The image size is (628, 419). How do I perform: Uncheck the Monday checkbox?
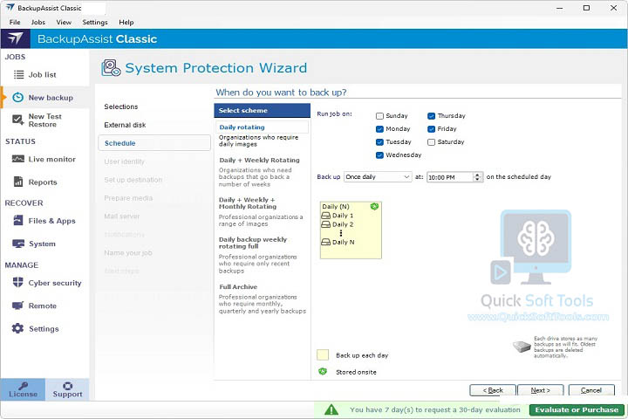coord(379,129)
